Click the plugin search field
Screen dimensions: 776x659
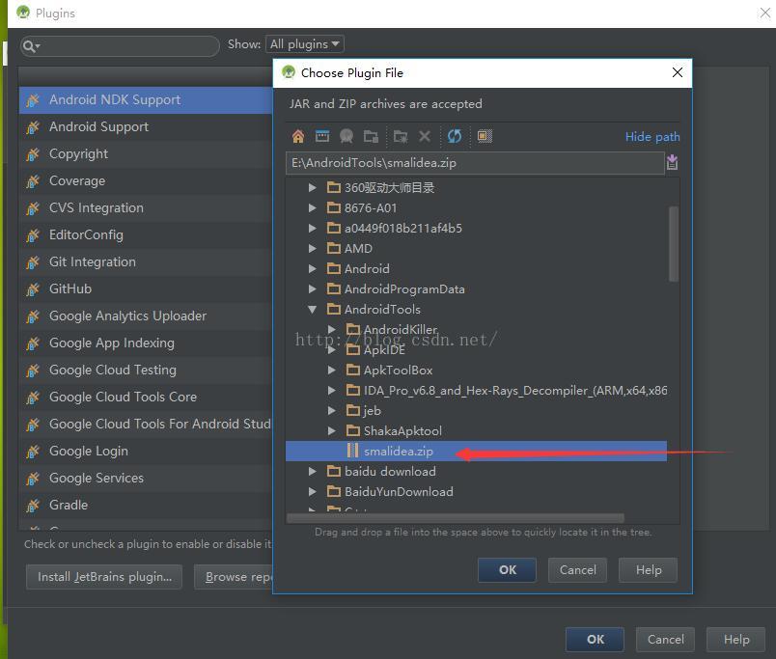click(120, 46)
